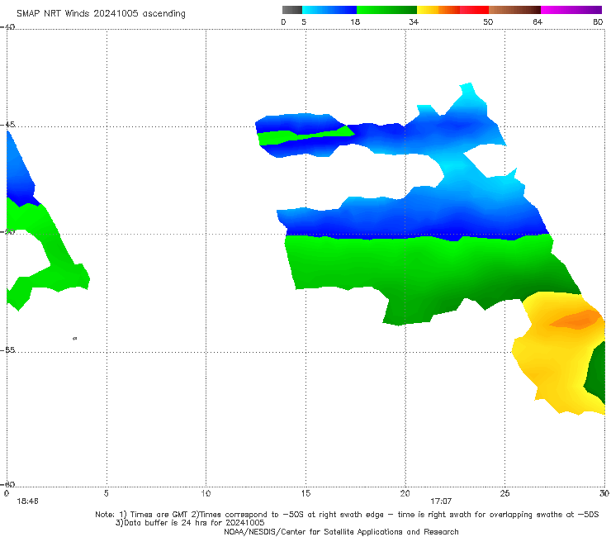Click the small island mark in the lower left ocean
The image size is (611, 537).
pyautogui.click(x=75, y=339)
